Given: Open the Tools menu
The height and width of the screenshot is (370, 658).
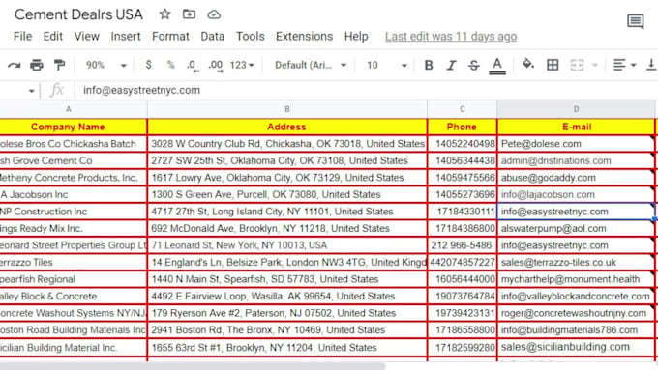Looking at the screenshot, I should (x=250, y=37).
